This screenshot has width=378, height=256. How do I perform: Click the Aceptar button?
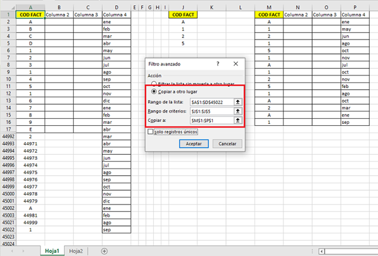194,143
